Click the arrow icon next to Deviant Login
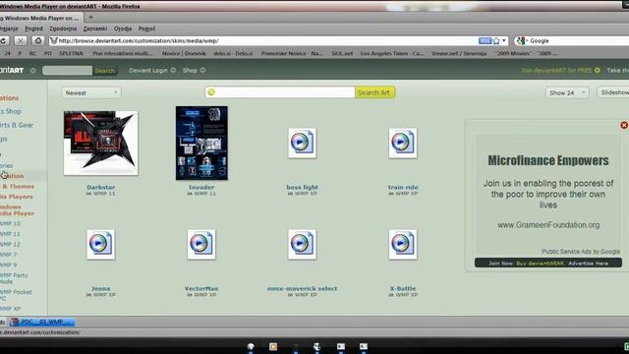The width and height of the screenshot is (629, 354). point(173,70)
